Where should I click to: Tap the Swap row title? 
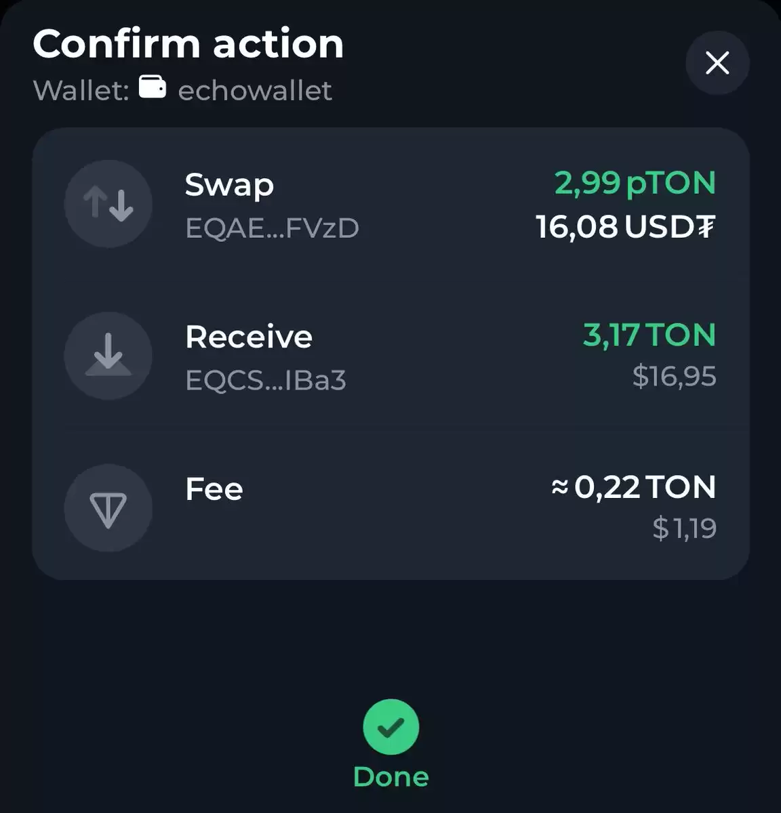pyautogui.click(x=229, y=185)
